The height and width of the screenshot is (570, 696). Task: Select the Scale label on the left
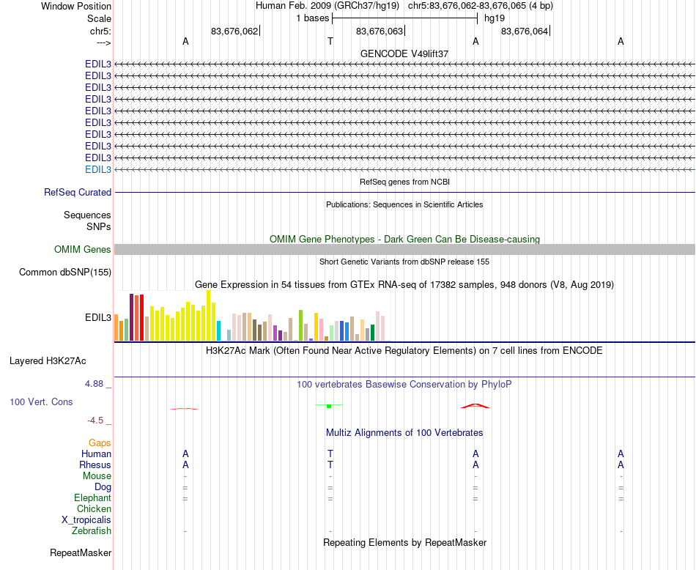coord(99,18)
